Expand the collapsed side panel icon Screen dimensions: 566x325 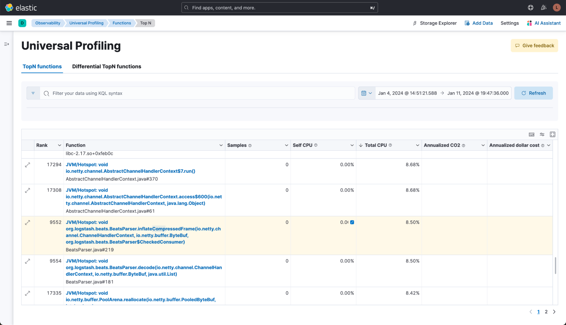coord(7,44)
